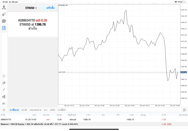188x131 pixels.
Task: Open quotes via the up-down arrows icon
Action: point(4,14)
